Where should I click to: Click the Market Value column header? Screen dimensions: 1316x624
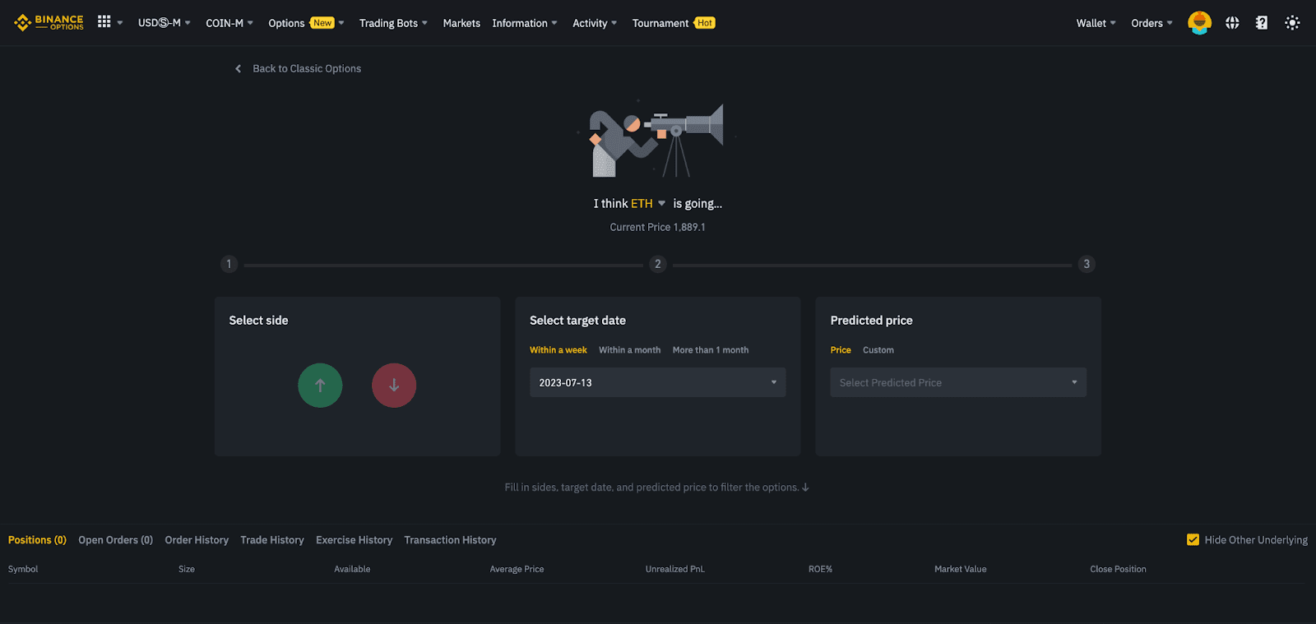pyautogui.click(x=961, y=569)
